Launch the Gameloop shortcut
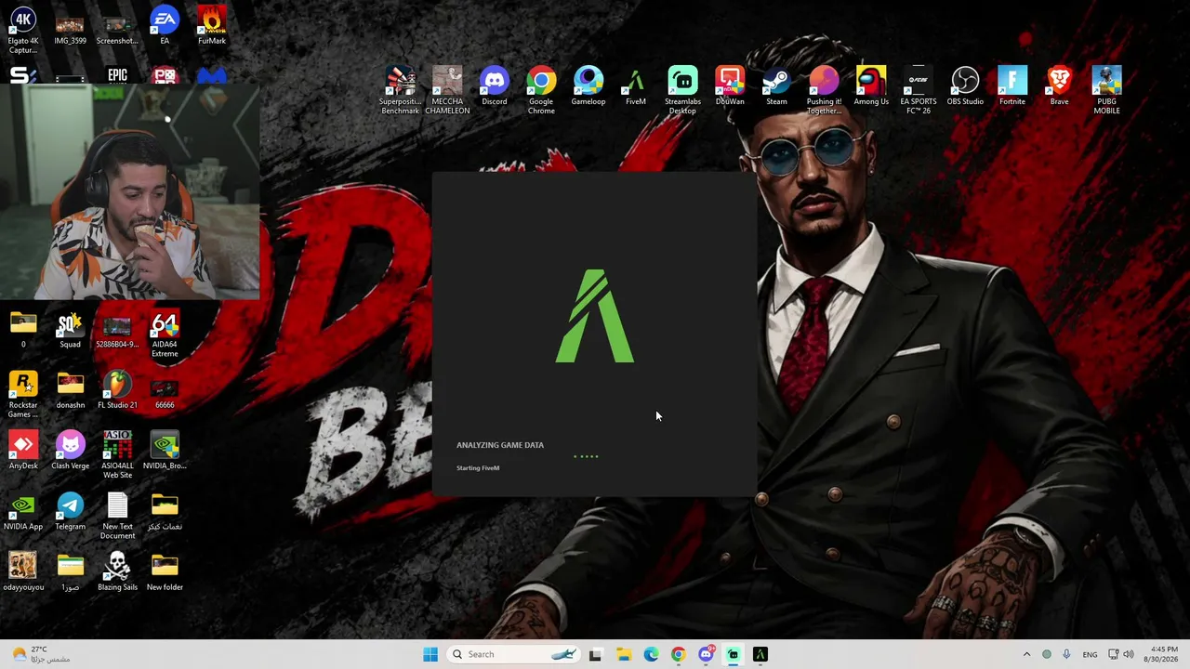Image resolution: width=1190 pixels, height=669 pixels. click(588, 85)
